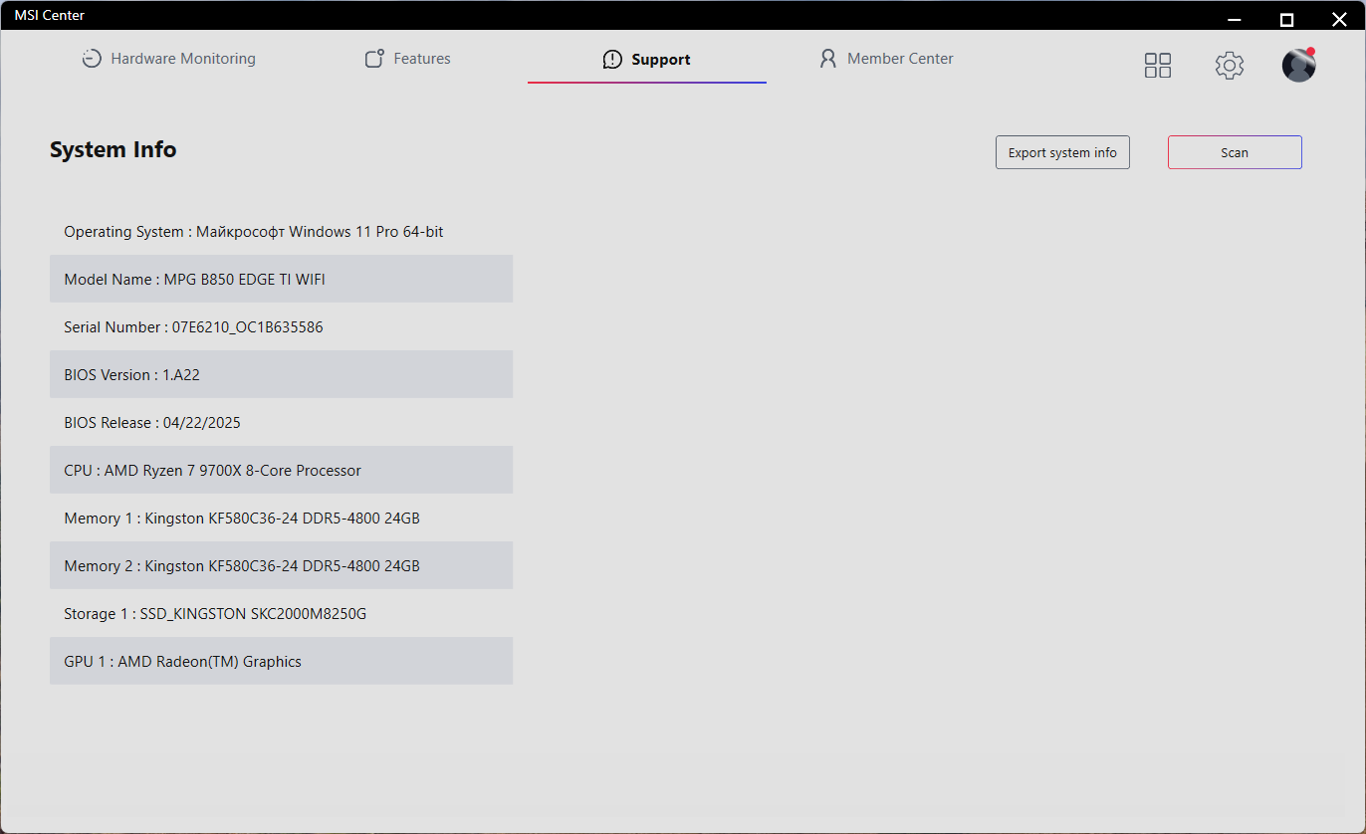This screenshot has height=834, width=1366.
Task: Click the Serial Number row
Action: (x=281, y=326)
